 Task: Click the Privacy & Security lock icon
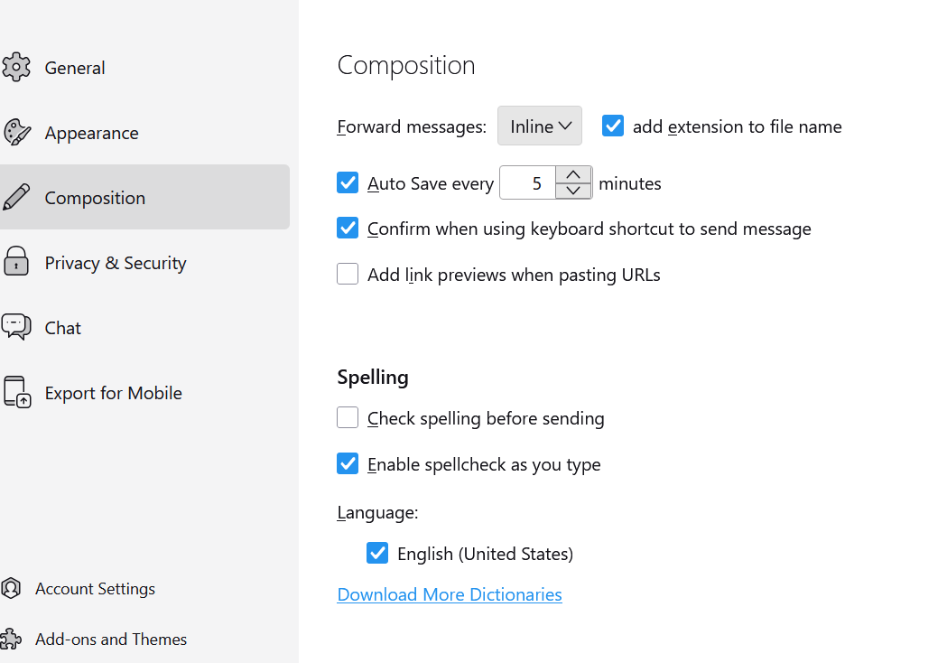point(16,263)
